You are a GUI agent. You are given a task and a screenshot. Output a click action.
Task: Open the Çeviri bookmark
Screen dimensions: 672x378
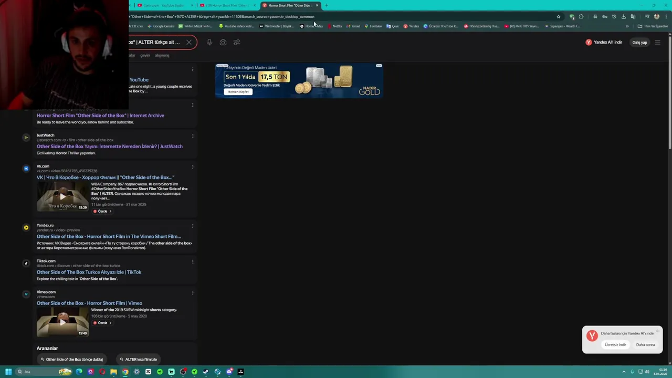click(393, 26)
